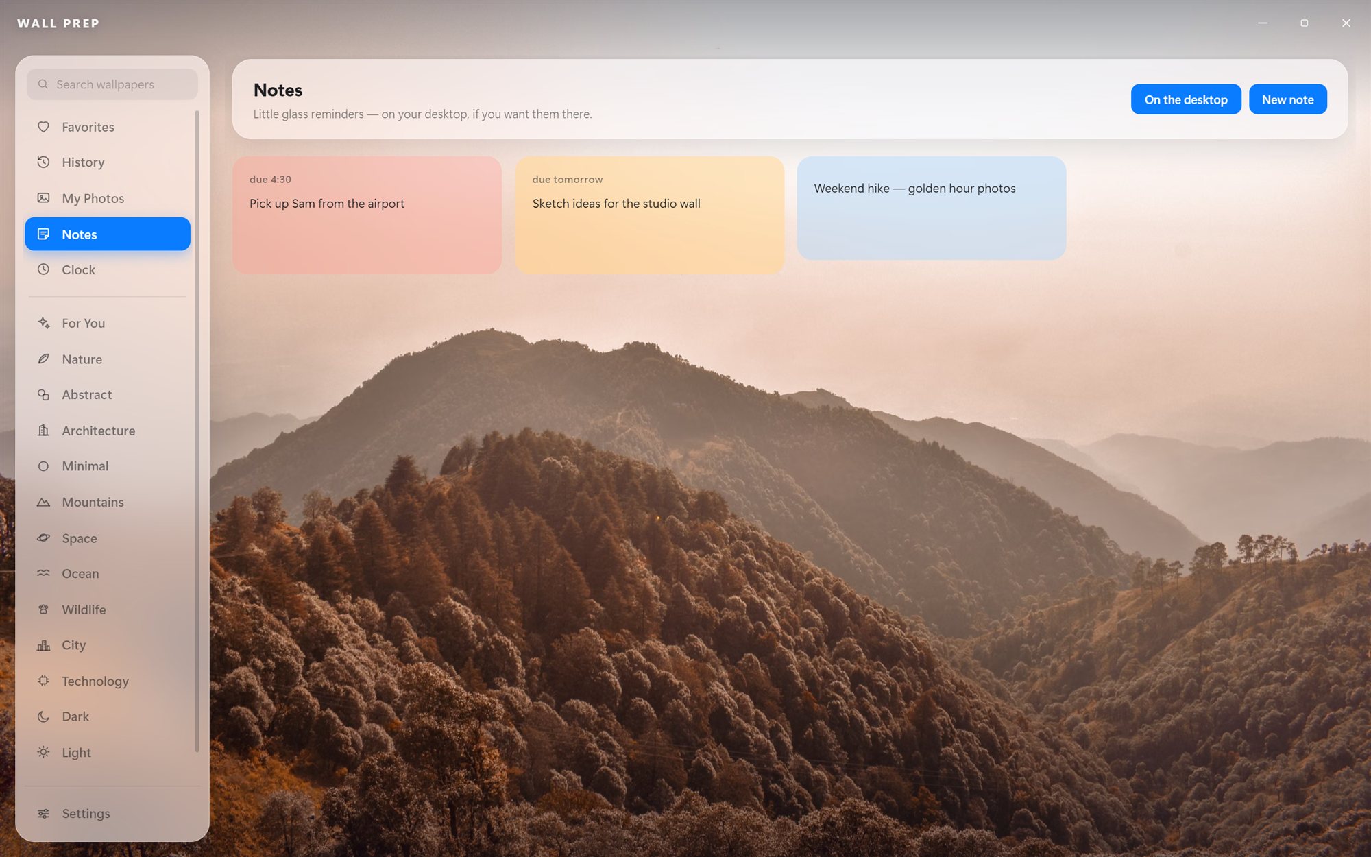Click the Architecture building icon
Image resolution: width=1371 pixels, height=857 pixels.
43,431
